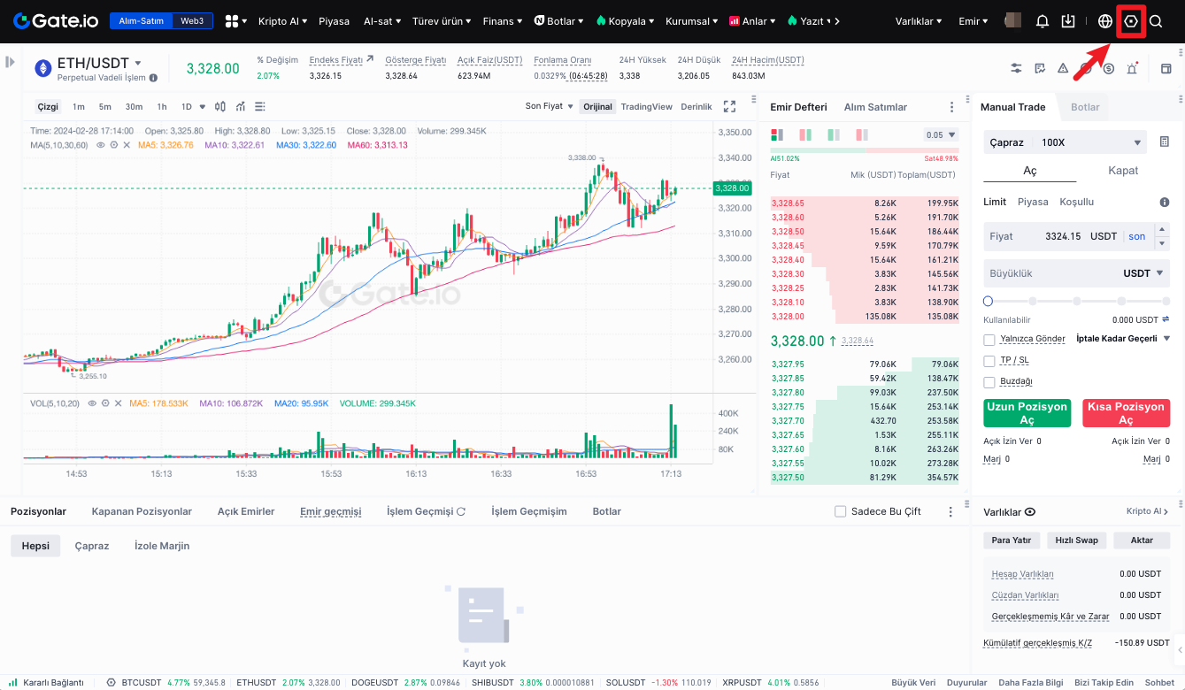Image resolution: width=1185 pixels, height=690 pixels.
Task: Toggle MA indicator visibility eye icon
Action: point(101,145)
